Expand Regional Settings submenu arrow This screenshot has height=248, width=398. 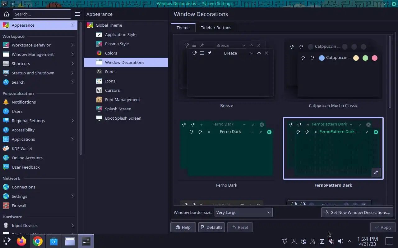coord(72,121)
